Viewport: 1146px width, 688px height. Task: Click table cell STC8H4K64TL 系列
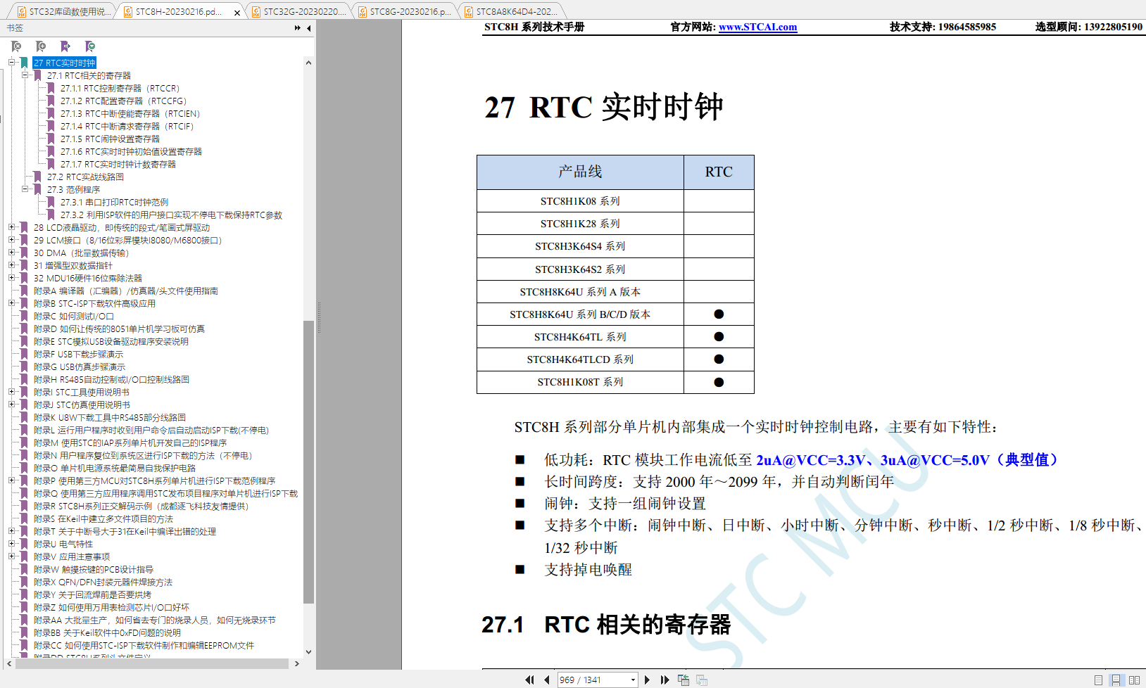pyautogui.click(x=580, y=337)
